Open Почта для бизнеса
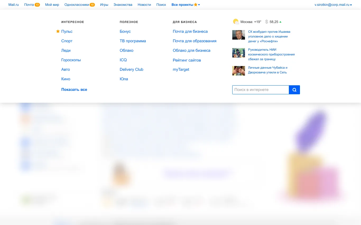361x225 pixels. 190,31
